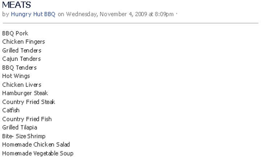Screen dimensions: 261x159
Task: Click the Hamburger Steak item
Action: pyautogui.click(x=25, y=93)
